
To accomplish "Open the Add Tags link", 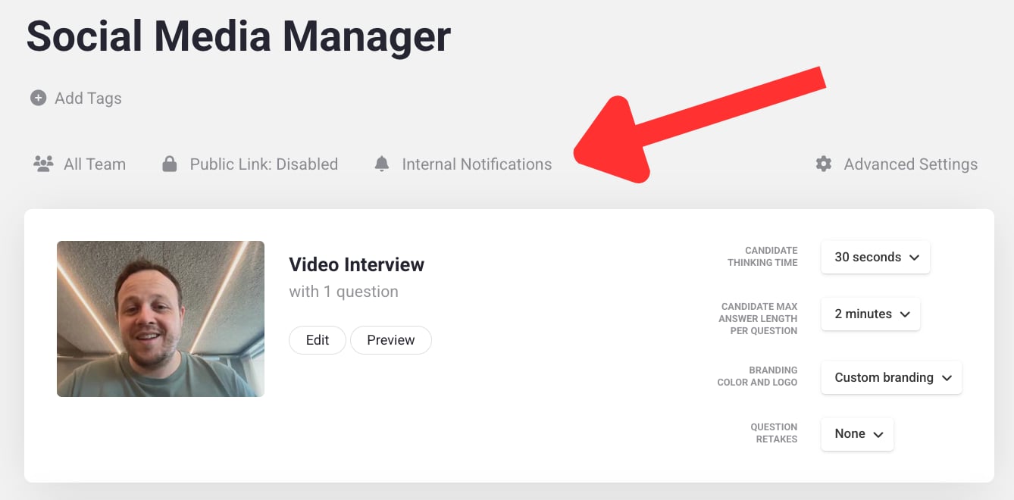I will click(x=88, y=98).
